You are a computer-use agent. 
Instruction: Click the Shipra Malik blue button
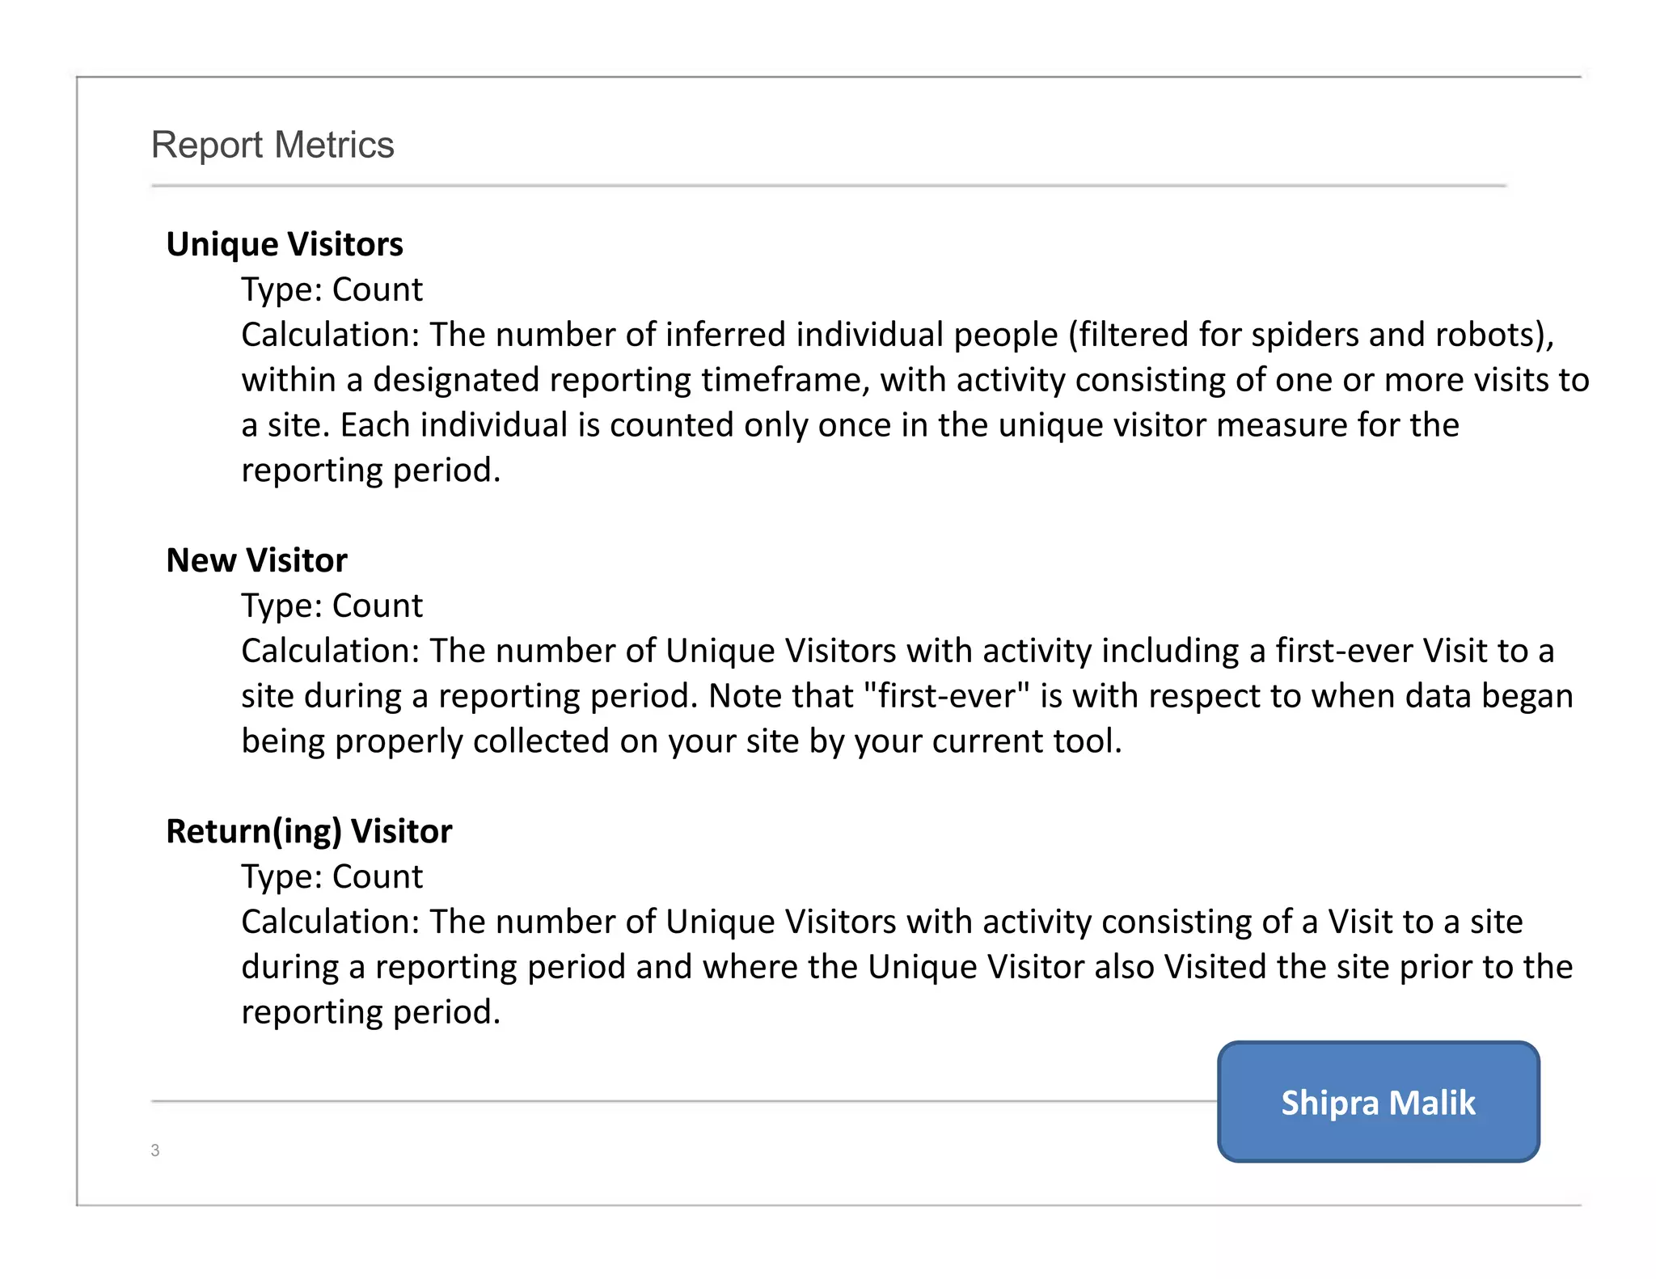[1378, 1101]
